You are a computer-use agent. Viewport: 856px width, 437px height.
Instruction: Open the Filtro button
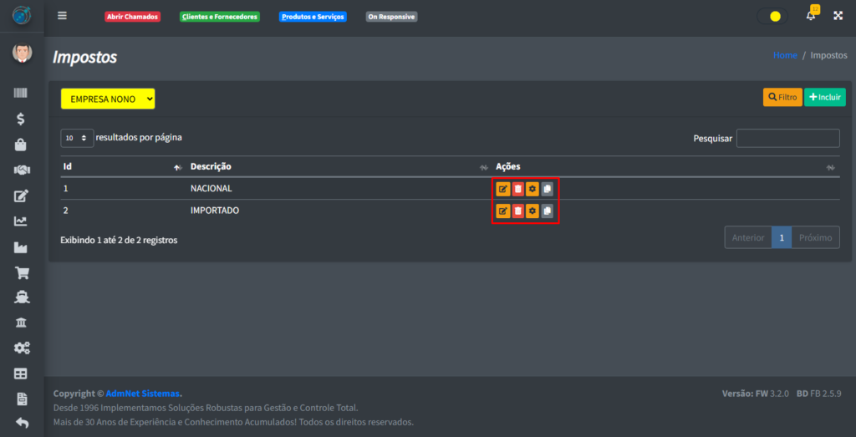click(x=782, y=97)
